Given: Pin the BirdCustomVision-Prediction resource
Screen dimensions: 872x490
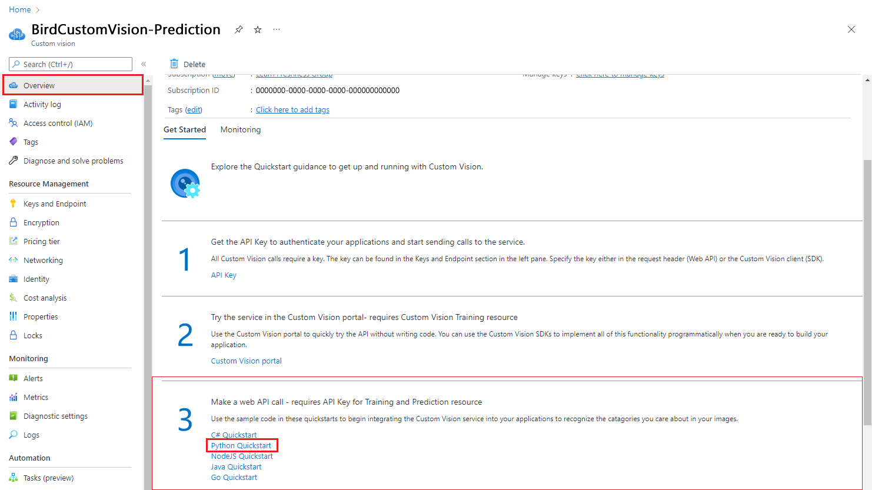Looking at the screenshot, I should pos(239,29).
